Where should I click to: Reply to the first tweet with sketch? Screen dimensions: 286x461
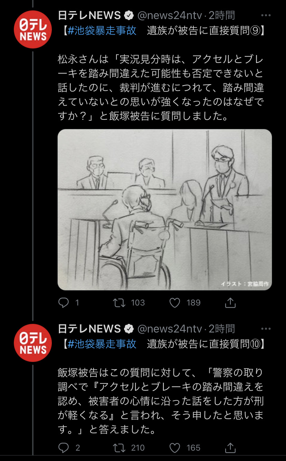tap(64, 303)
